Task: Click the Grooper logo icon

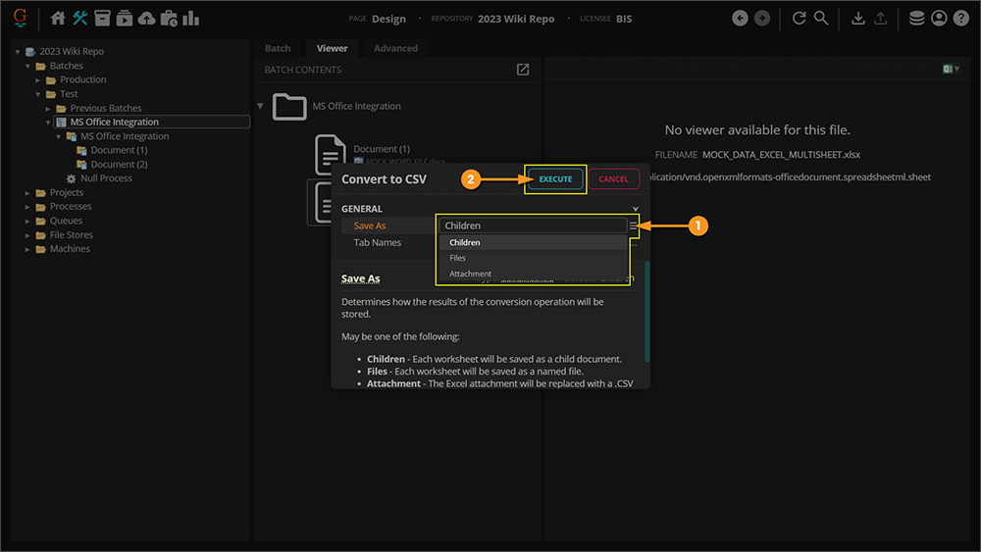Action: click(20, 18)
